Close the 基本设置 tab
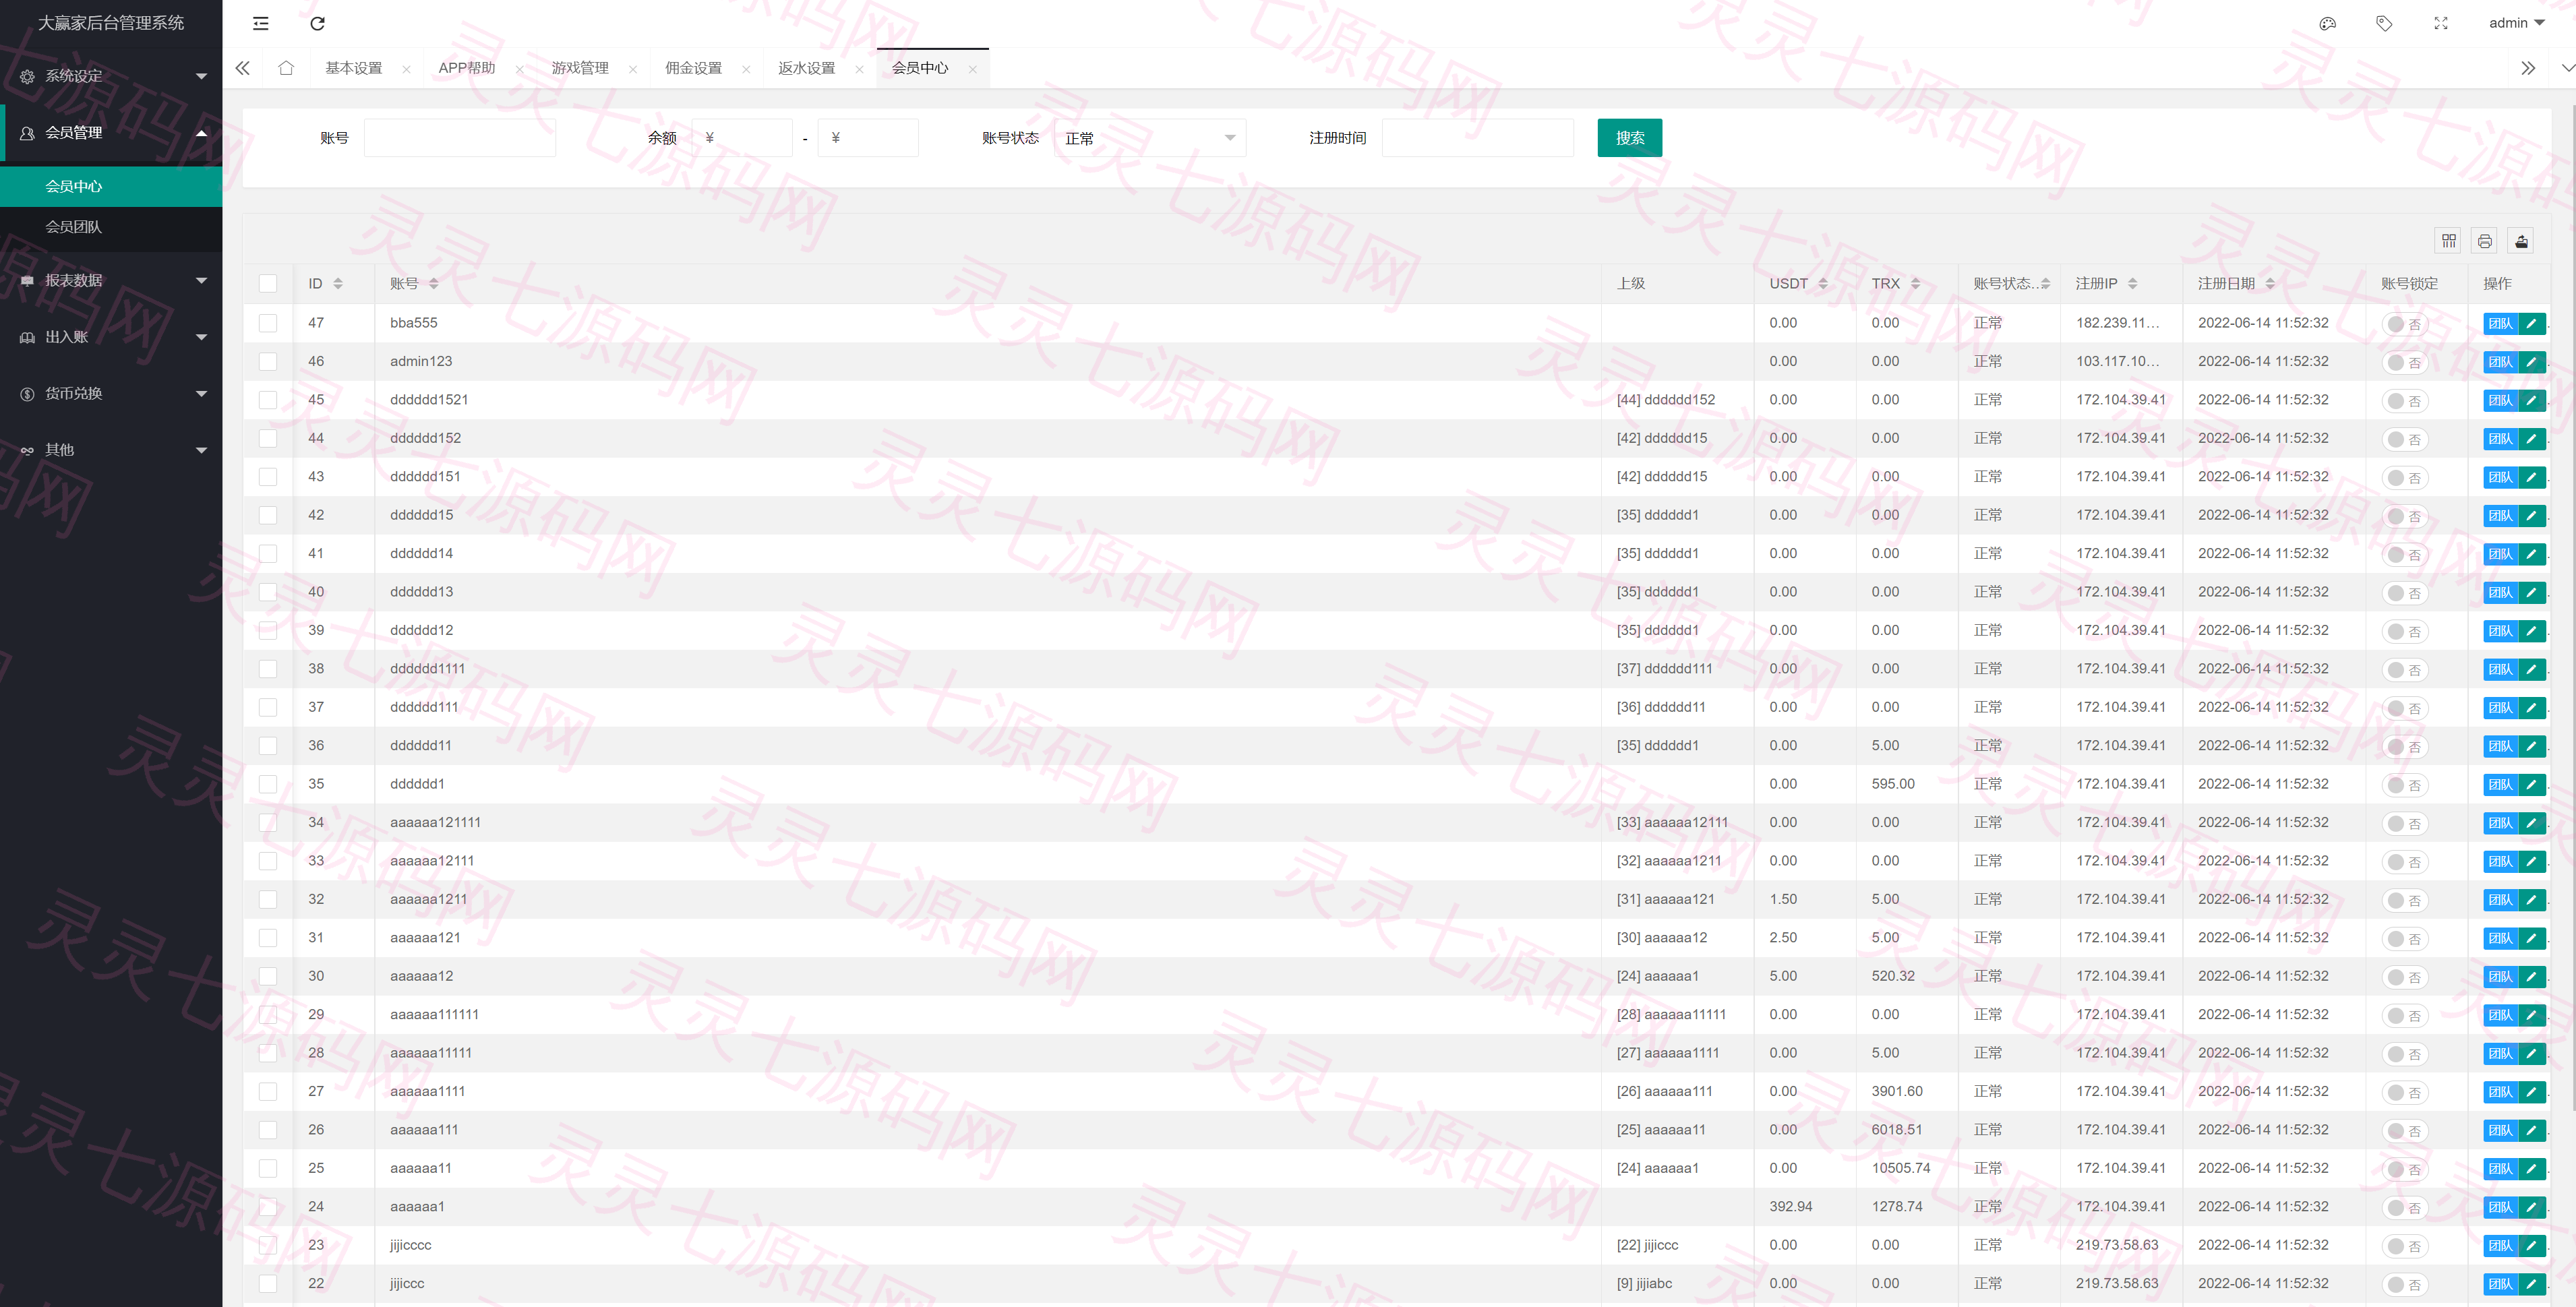The height and width of the screenshot is (1307, 2576). [x=406, y=69]
